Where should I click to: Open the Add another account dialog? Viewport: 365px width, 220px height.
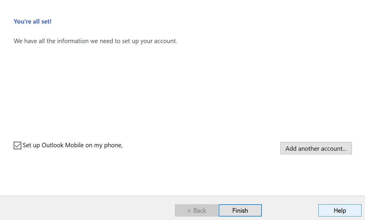tap(316, 148)
